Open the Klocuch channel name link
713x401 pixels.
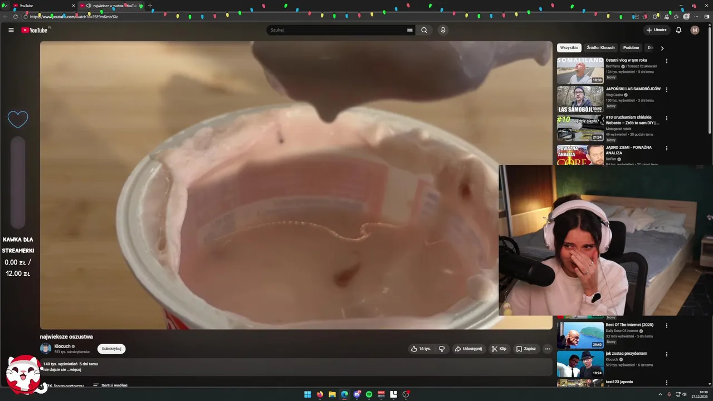click(x=62, y=346)
